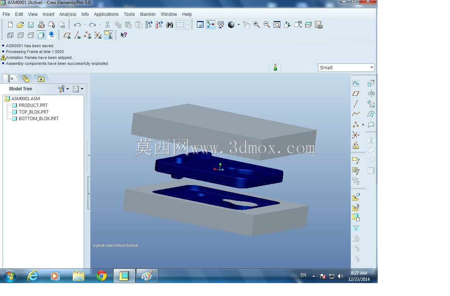Open Context Sensitive Help pointer
The image size is (450, 296).
tap(124, 35)
